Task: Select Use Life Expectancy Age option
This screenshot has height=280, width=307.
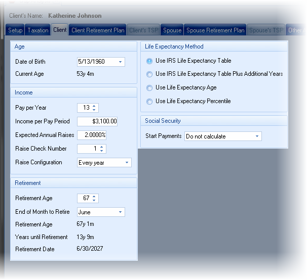Action: (x=149, y=88)
